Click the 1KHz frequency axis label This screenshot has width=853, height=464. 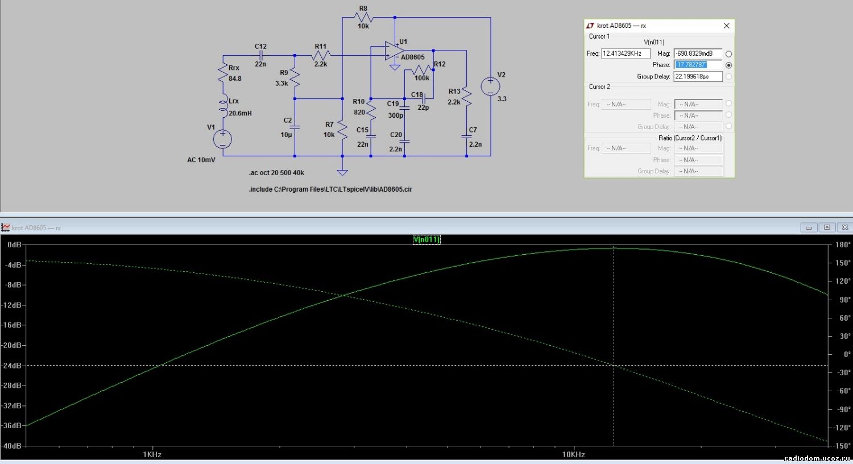click(152, 454)
